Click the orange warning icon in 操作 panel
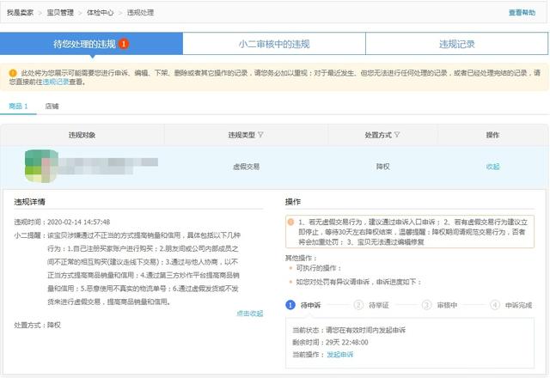Viewport: 550px width, 378px height. 291,221
